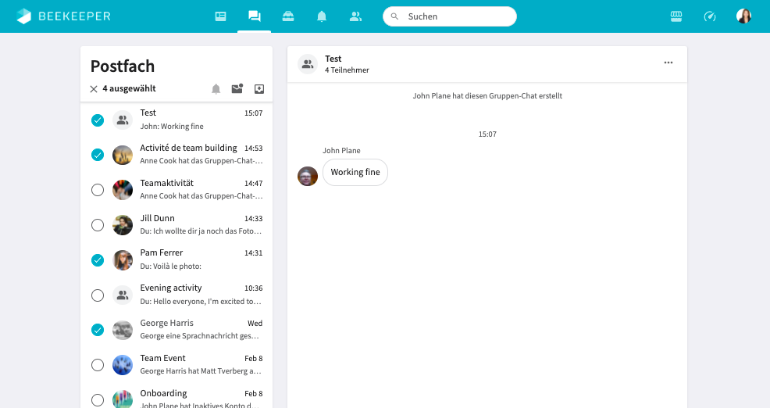The height and width of the screenshot is (408, 770).
Task: Open Activité de team building conversation
Action: [176, 155]
